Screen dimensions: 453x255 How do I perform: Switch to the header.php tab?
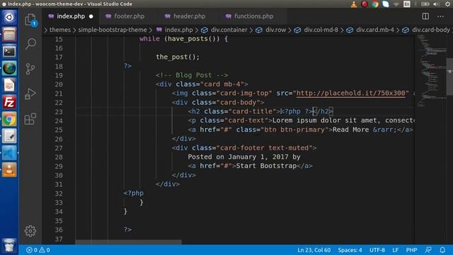pos(189,16)
